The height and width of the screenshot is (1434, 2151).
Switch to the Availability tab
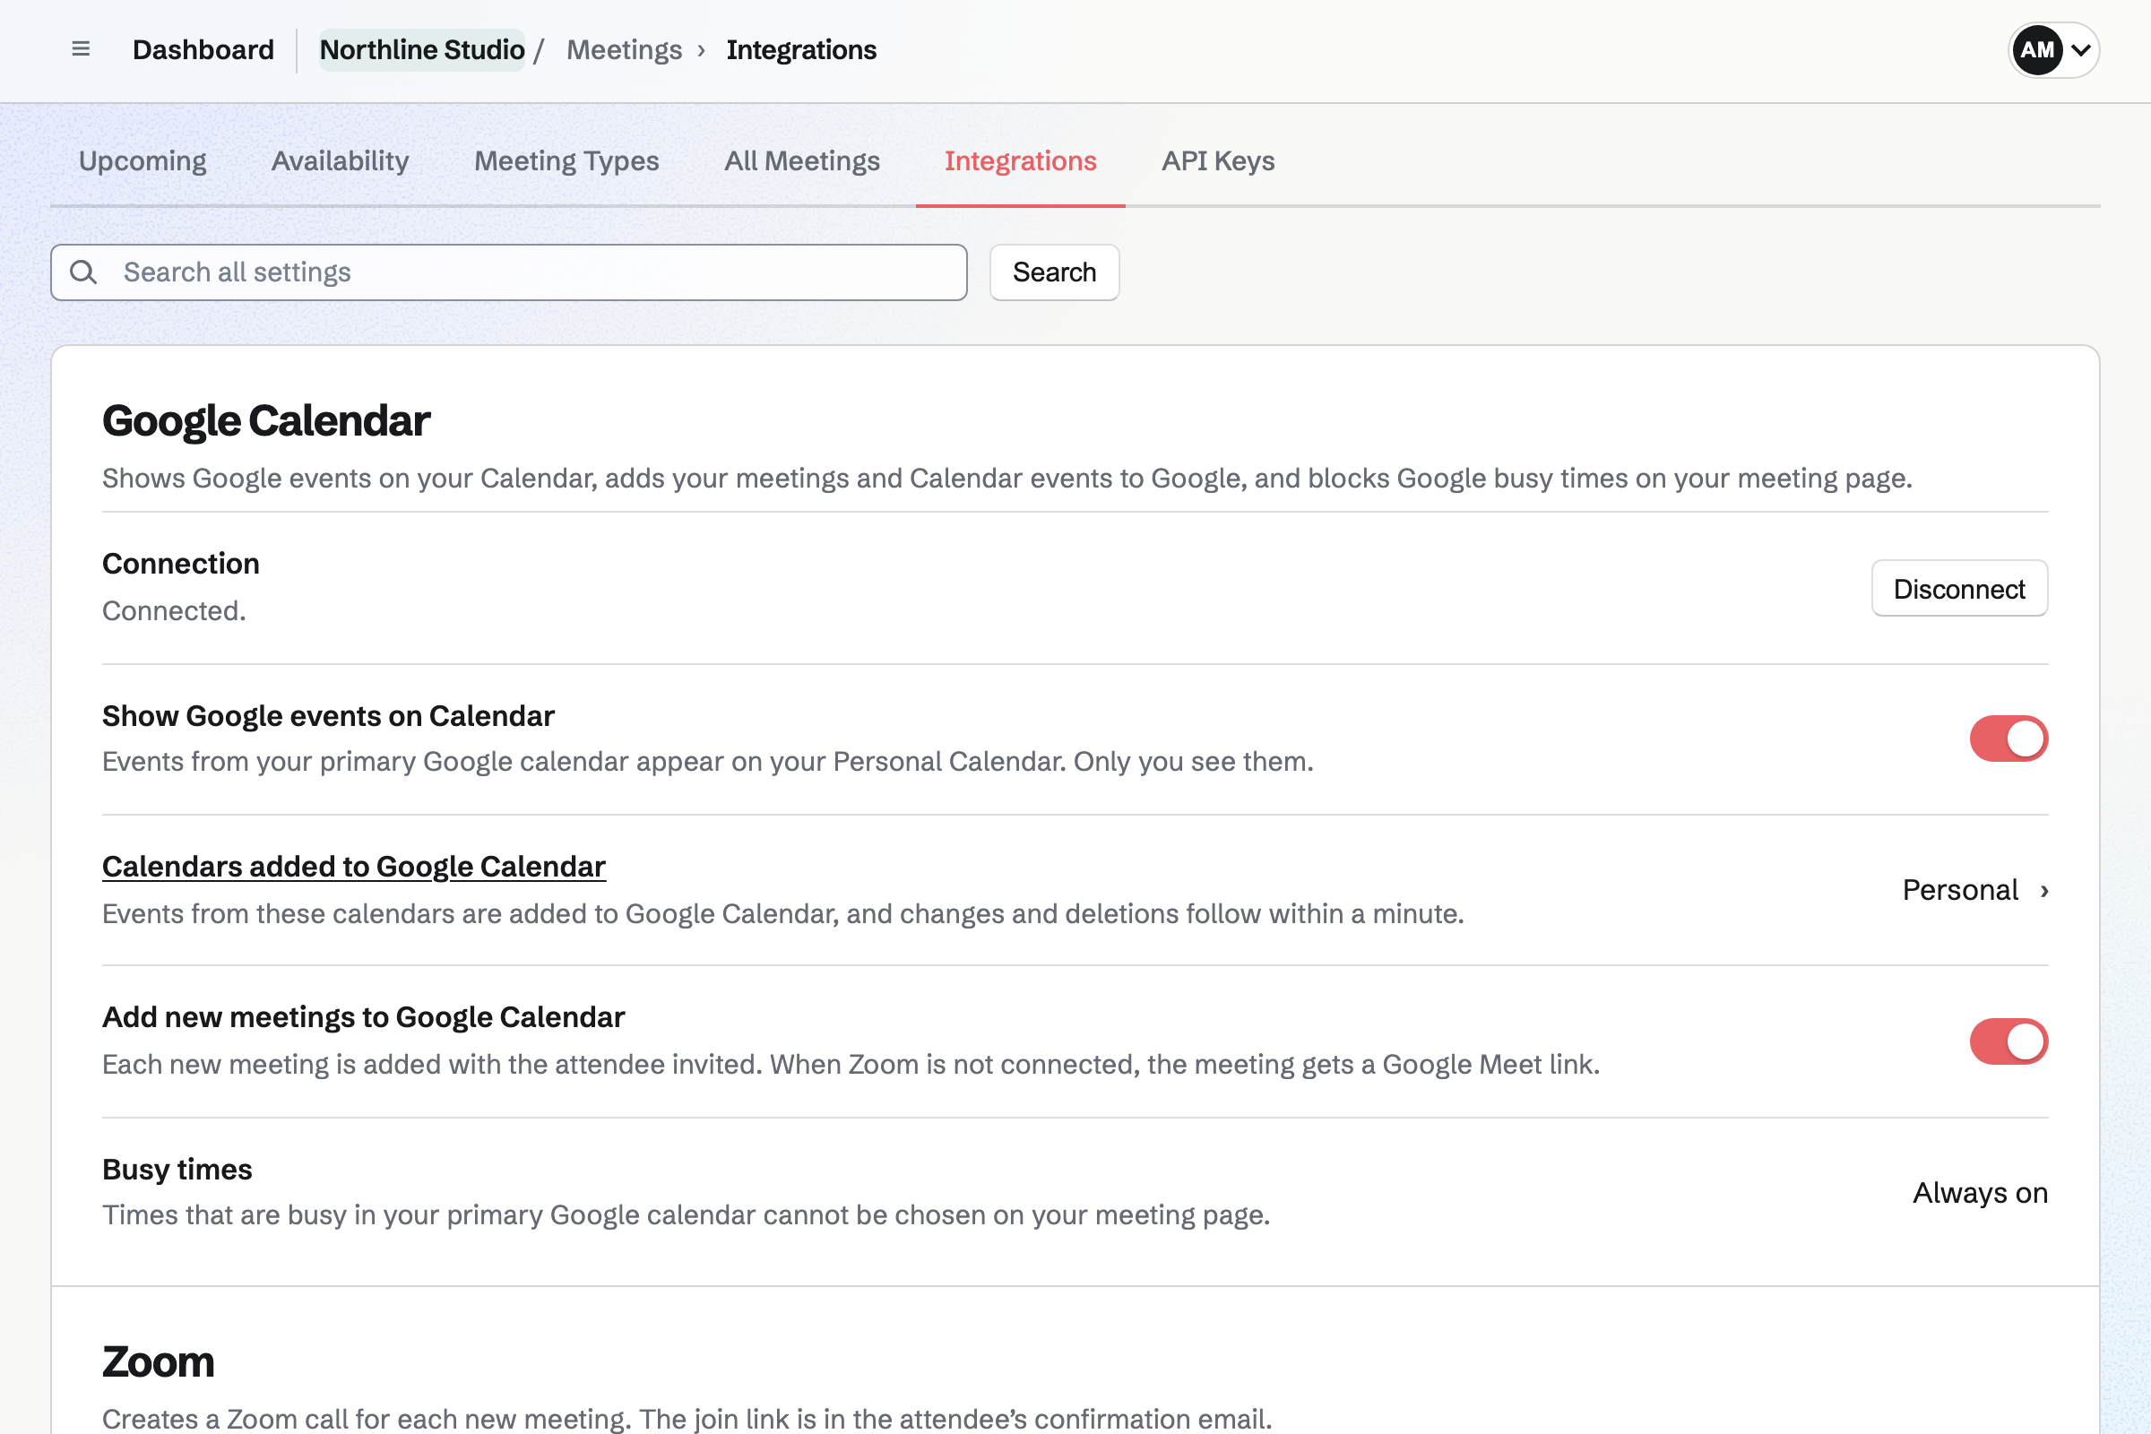pyautogui.click(x=341, y=161)
